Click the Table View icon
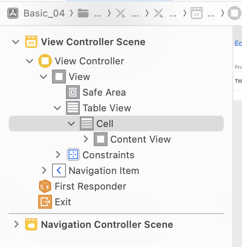 coord(73,108)
